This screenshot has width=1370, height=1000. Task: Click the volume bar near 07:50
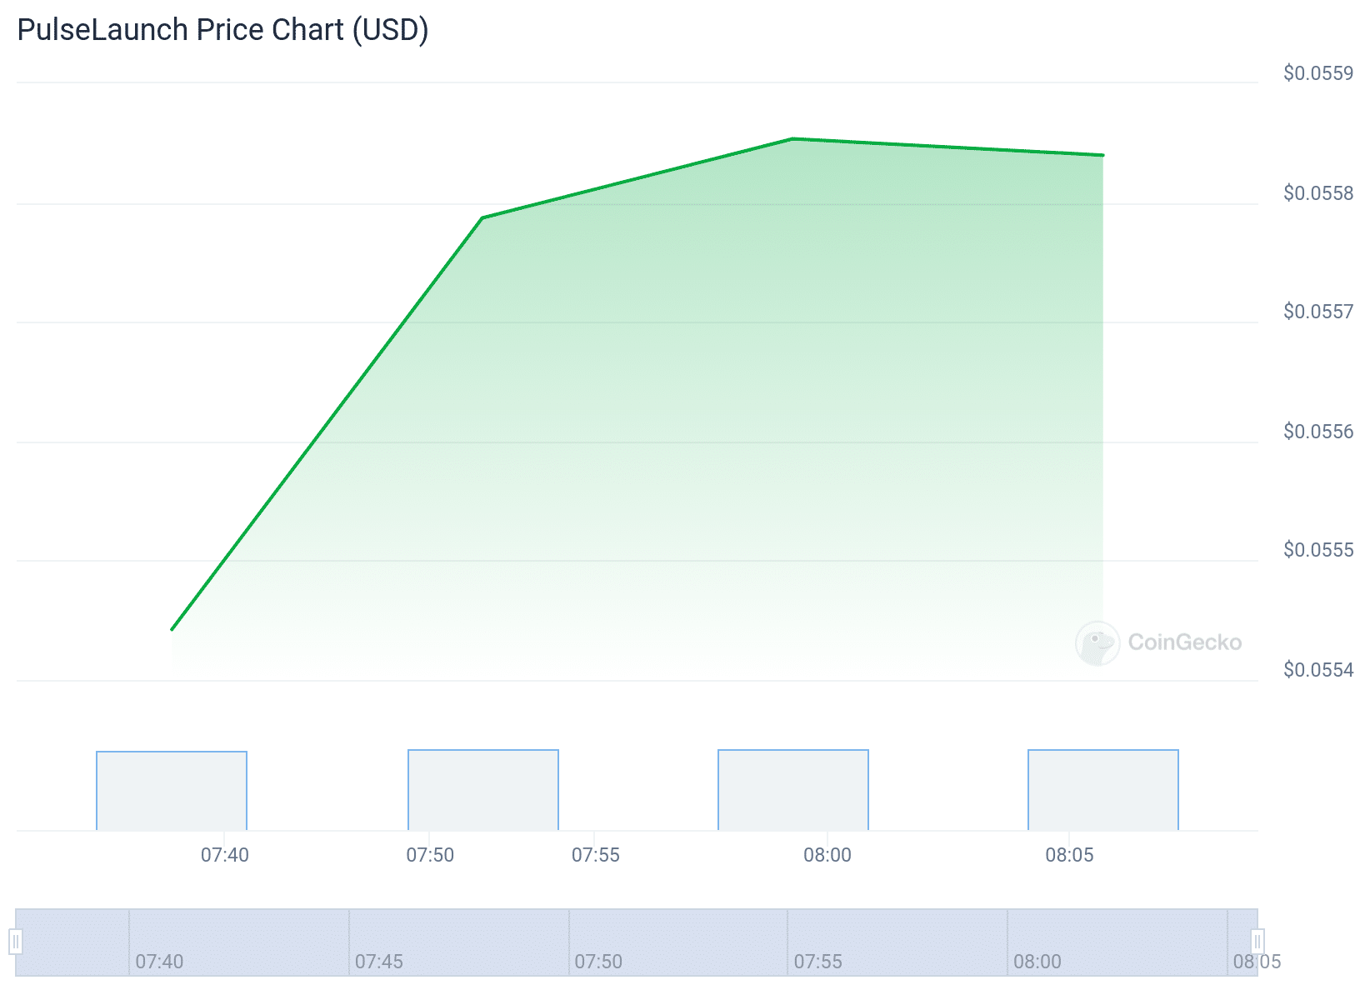pos(483,790)
